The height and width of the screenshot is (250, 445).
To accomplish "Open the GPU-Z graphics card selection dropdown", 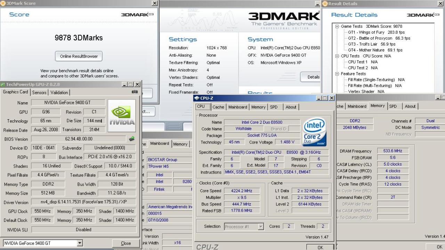I will tap(80, 243).
